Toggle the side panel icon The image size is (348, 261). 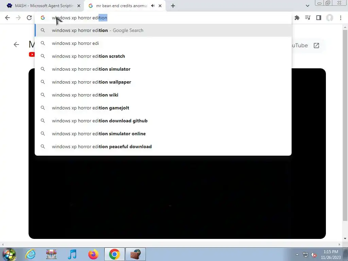[x=319, y=18]
